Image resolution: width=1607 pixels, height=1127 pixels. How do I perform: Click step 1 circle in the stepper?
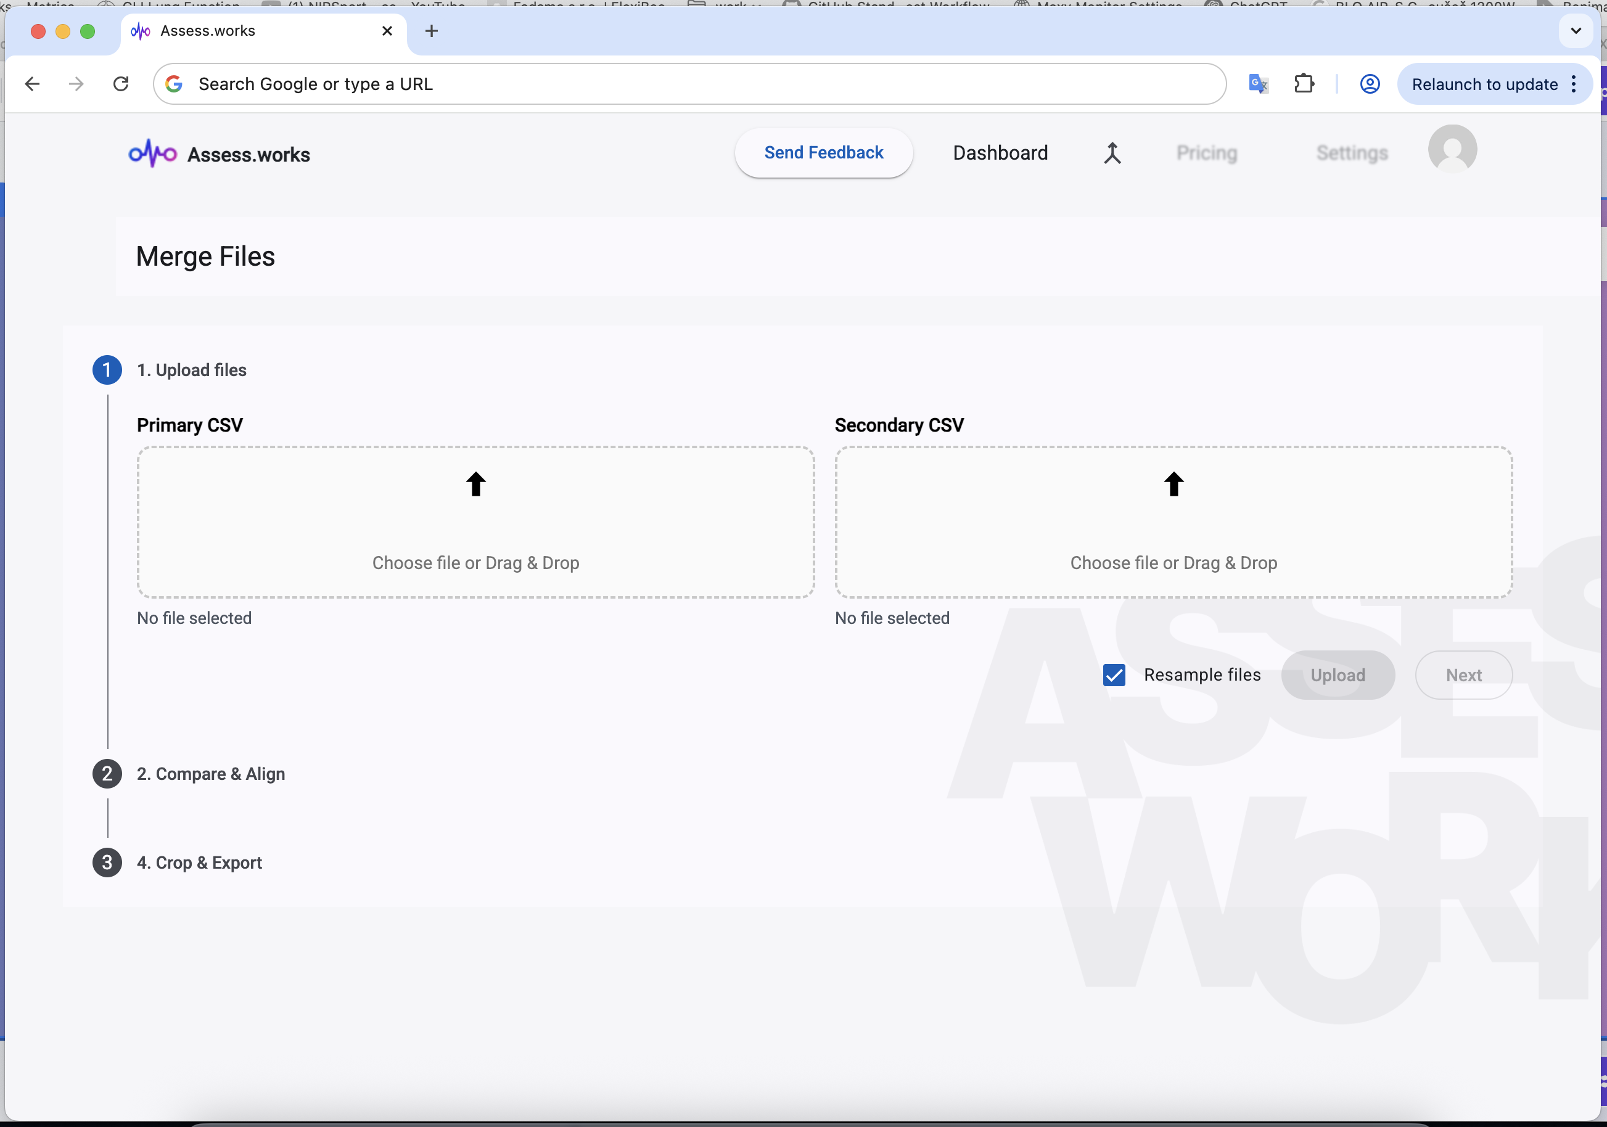coord(107,370)
